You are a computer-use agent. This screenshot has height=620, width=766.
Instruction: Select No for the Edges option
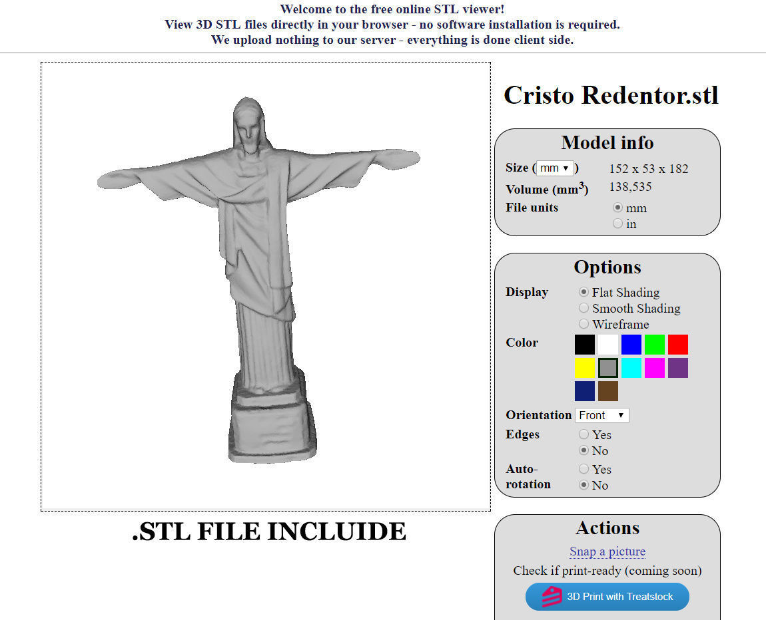[x=583, y=450]
